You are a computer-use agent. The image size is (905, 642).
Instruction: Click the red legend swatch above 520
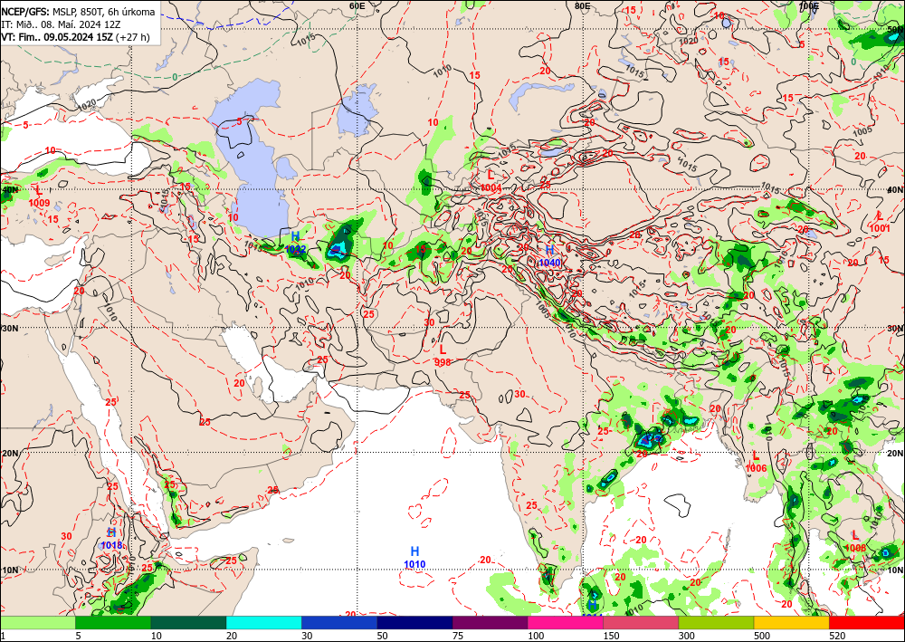[867, 622]
